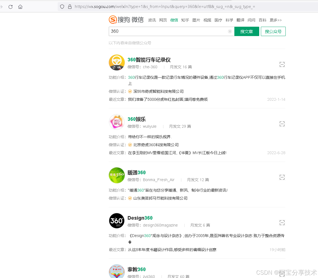318x278 pixels.
Task: Open the 家教360 avatar image
Action: [x=116, y=271]
